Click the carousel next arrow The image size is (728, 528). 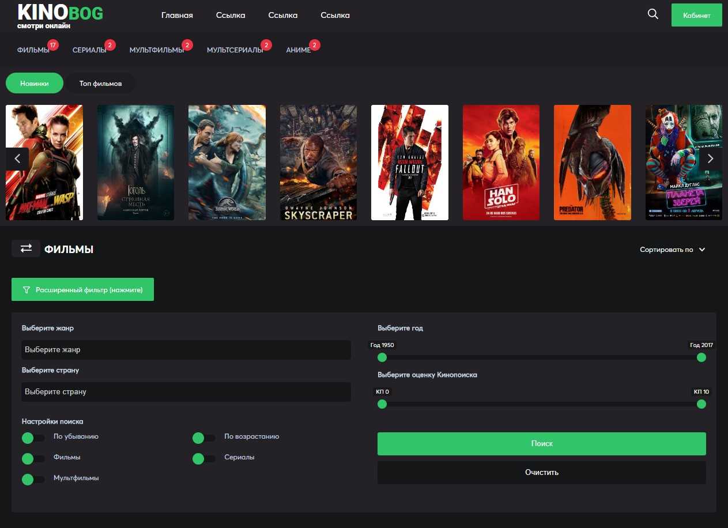coord(710,159)
